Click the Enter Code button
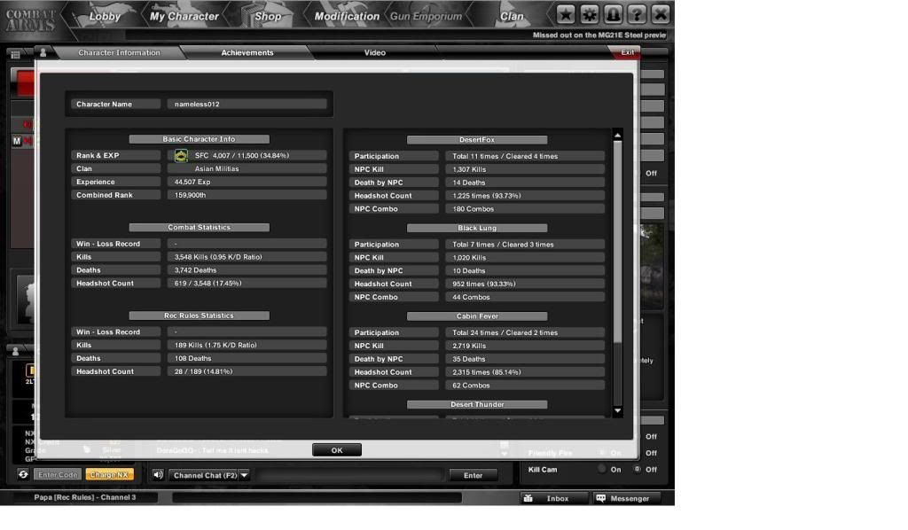 58,474
